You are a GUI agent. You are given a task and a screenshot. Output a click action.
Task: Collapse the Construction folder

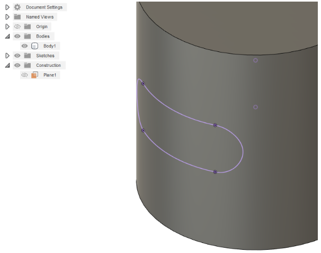point(7,65)
